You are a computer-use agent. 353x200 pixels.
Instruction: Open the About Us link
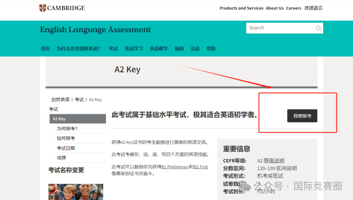[275, 8]
